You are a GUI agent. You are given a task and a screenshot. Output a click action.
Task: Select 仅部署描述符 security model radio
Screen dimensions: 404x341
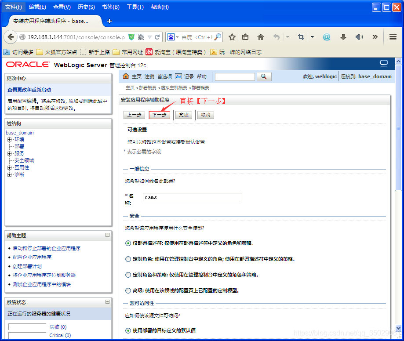pos(128,243)
